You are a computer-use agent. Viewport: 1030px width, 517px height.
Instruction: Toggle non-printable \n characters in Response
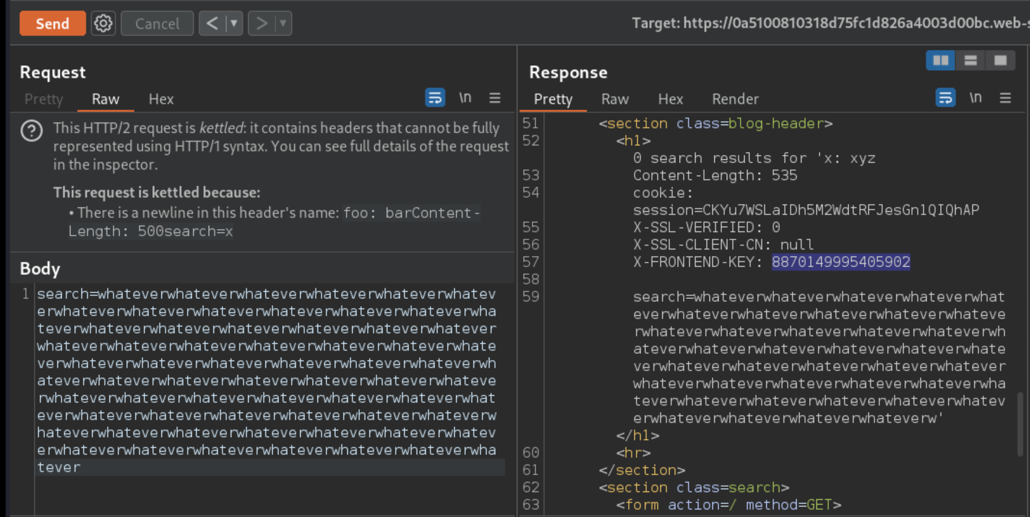pos(975,98)
